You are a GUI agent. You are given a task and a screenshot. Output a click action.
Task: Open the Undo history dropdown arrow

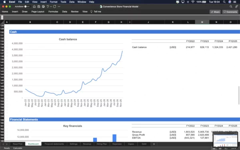click(51, 6)
